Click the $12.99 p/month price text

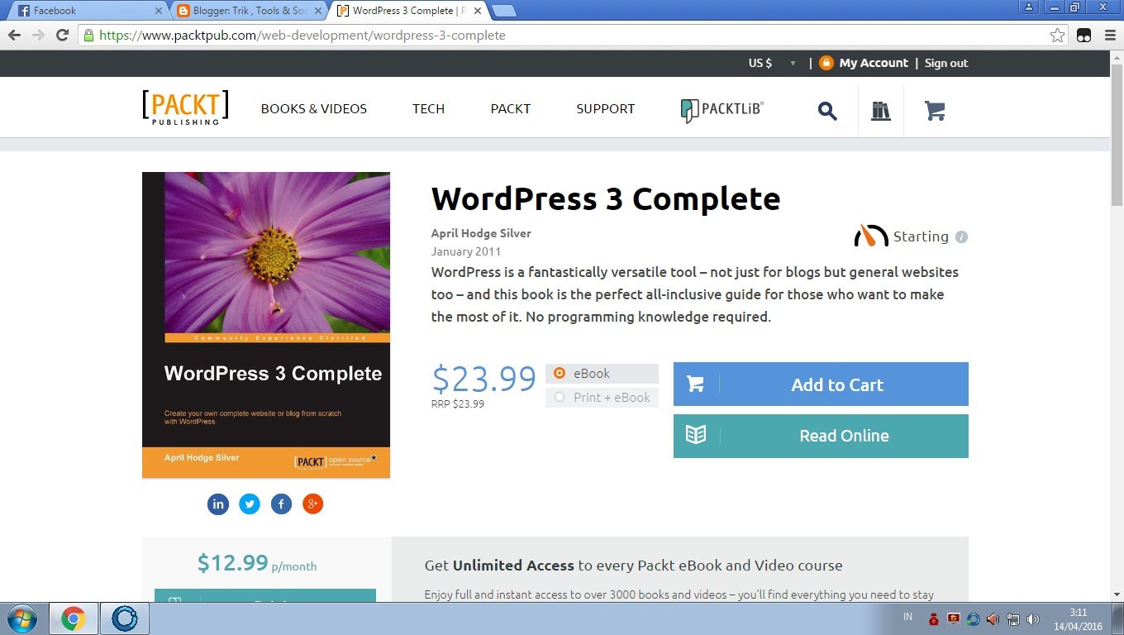[257, 564]
